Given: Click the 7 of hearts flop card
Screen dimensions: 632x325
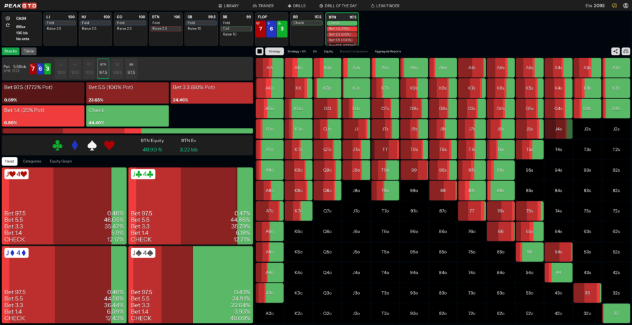Looking at the screenshot, I should (x=261, y=29).
